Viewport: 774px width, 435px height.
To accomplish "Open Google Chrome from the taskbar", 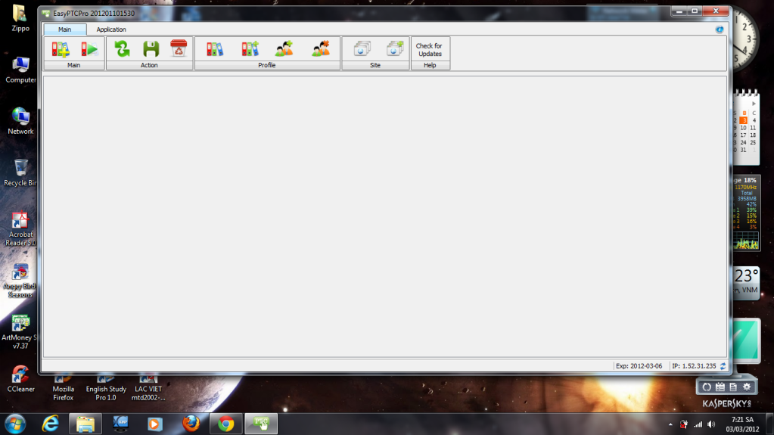I will 225,424.
